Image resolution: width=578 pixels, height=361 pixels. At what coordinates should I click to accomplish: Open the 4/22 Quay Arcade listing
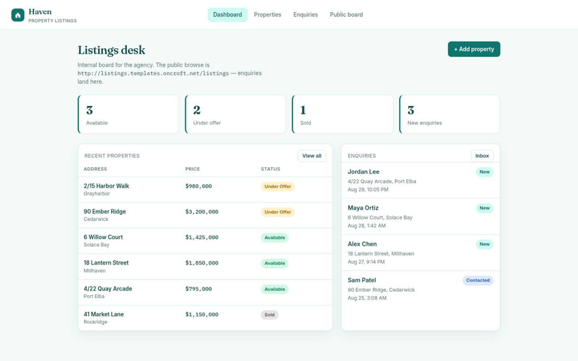pyautogui.click(x=108, y=289)
